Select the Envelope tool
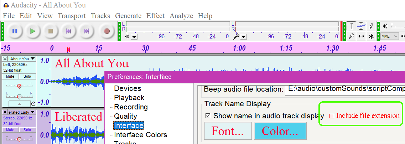The width and height of the screenshot is (405, 144). click(361, 26)
